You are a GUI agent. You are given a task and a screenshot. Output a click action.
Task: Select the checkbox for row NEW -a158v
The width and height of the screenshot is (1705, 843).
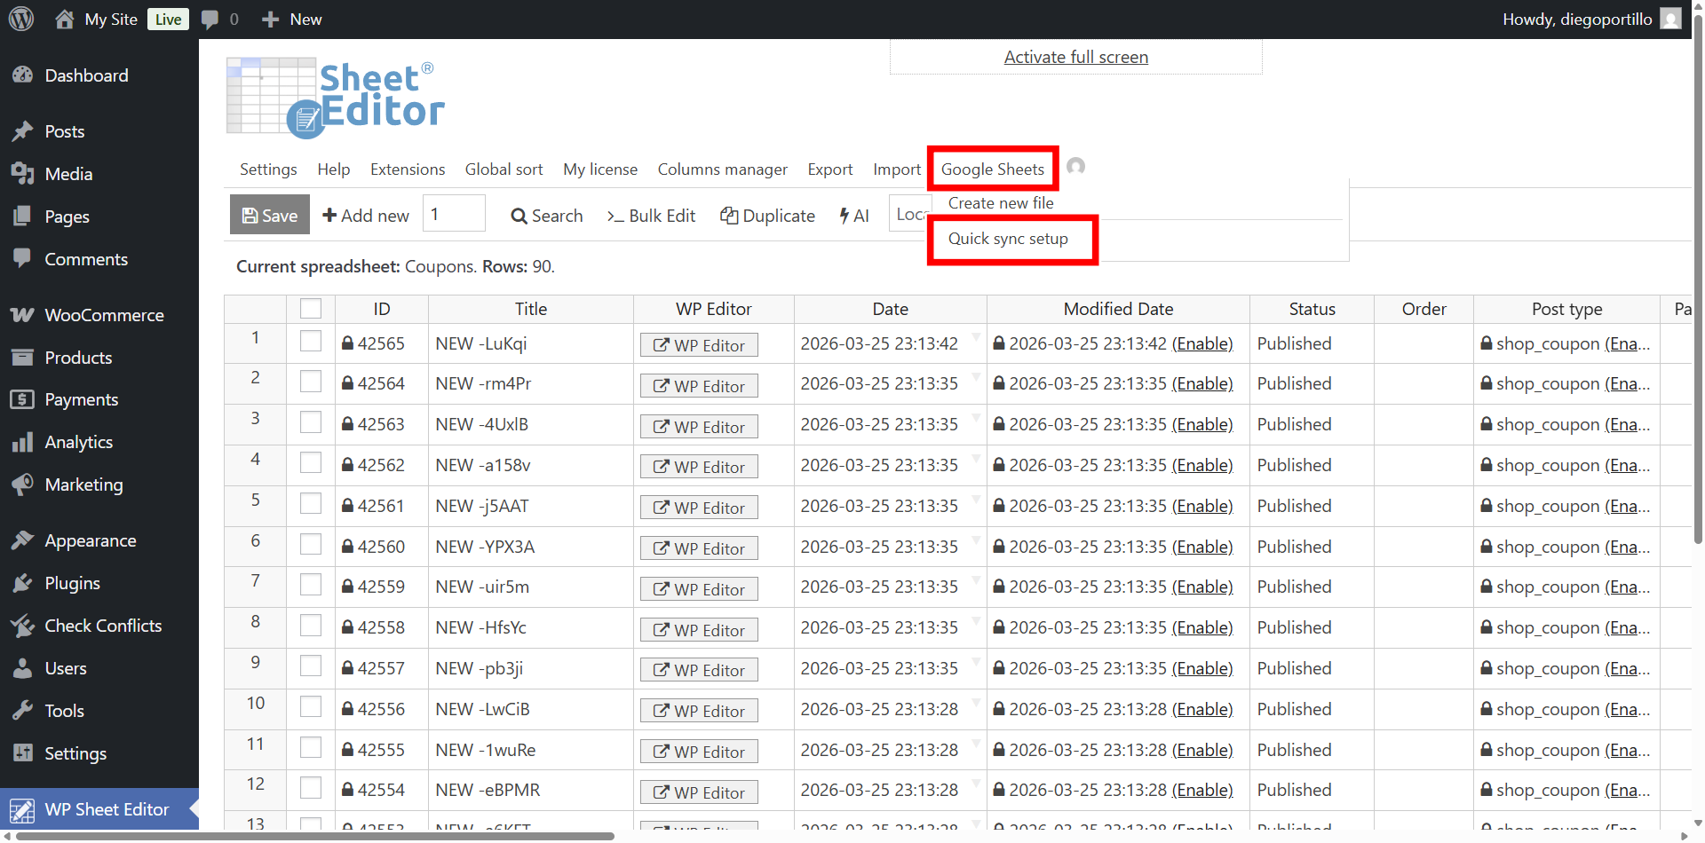[311, 463]
